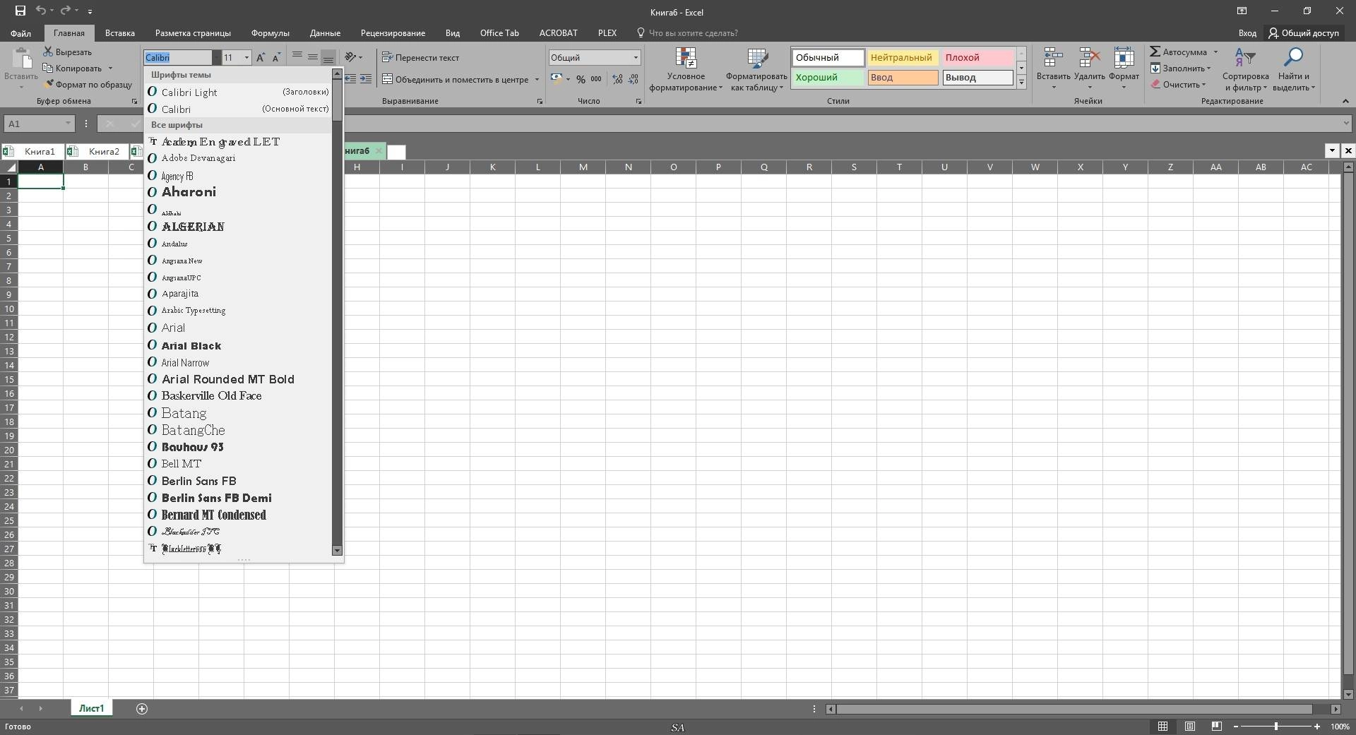Image resolution: width=1356 pixels, height=735 pixels.
Task: Switch to Page Layout view in status bar
Action: coord(1190,726)
